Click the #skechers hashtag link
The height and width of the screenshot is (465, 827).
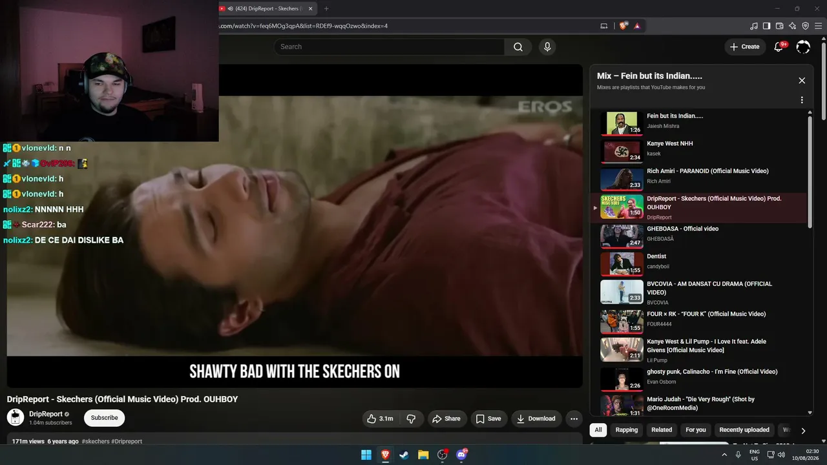click(96, 442)
